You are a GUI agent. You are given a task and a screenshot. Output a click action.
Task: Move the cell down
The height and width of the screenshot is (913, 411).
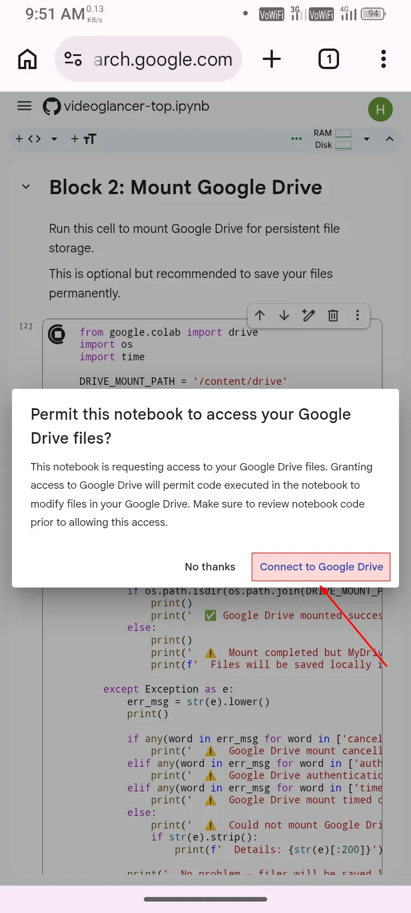click(284, 315)
